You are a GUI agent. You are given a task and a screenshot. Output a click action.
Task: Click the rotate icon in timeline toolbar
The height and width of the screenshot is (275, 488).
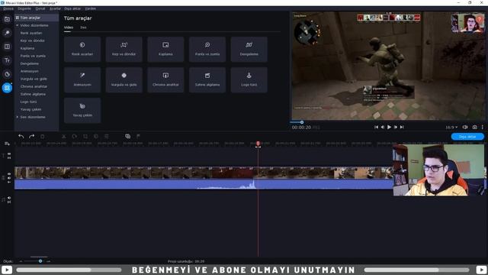click(75, 136)
